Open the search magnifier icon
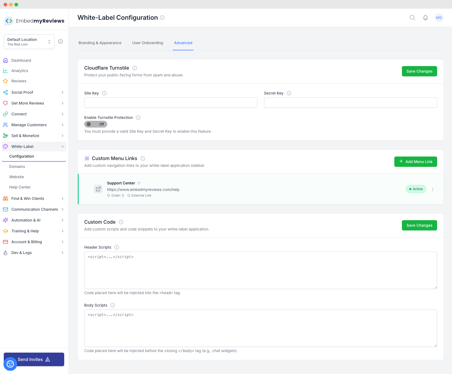452x374 pixels. [x=412, y=18]
